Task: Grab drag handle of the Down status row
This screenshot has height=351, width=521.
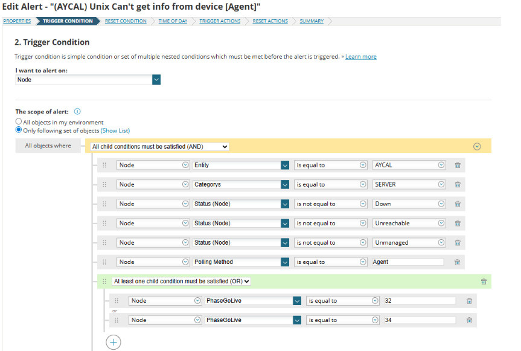Action: [x=104, y=204]
